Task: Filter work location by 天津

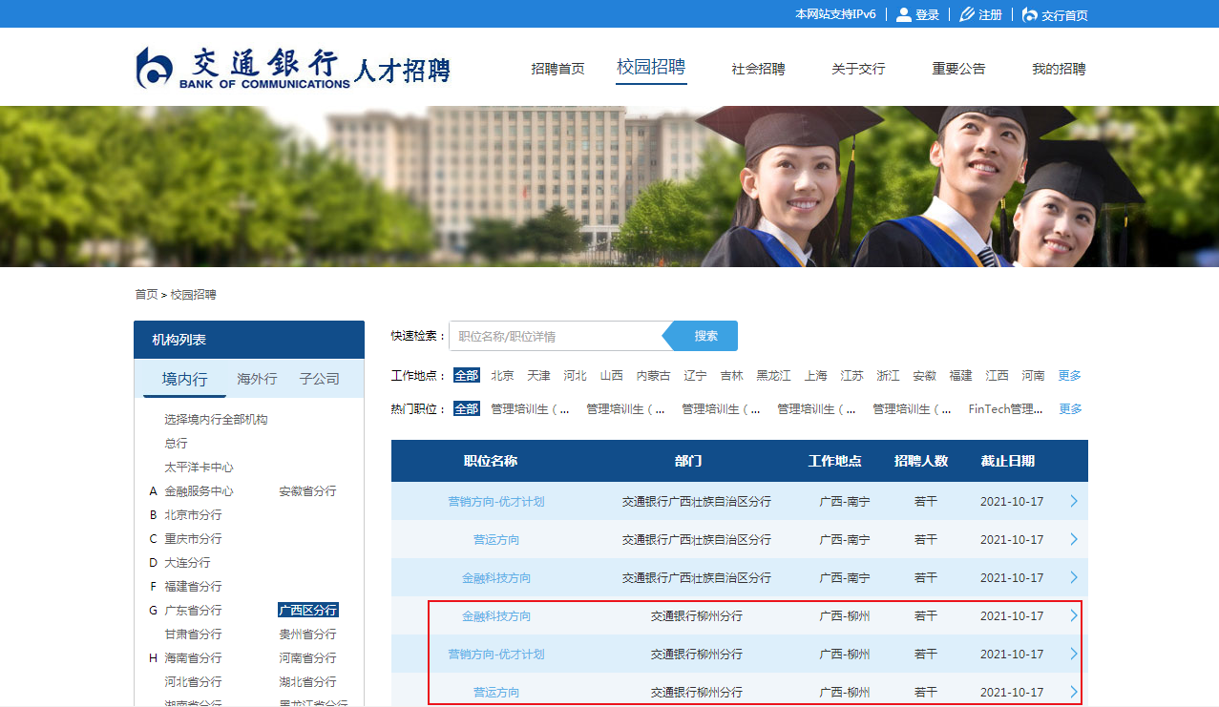Action: [x=539, y=376]
